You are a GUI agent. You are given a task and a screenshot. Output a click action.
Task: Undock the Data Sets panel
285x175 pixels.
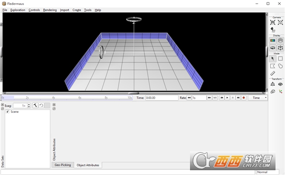pos(2,109)
